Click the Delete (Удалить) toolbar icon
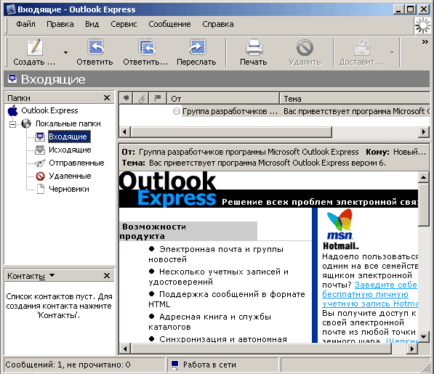The width and height of the screenshot is (434, 374). [x=305, y=47]
